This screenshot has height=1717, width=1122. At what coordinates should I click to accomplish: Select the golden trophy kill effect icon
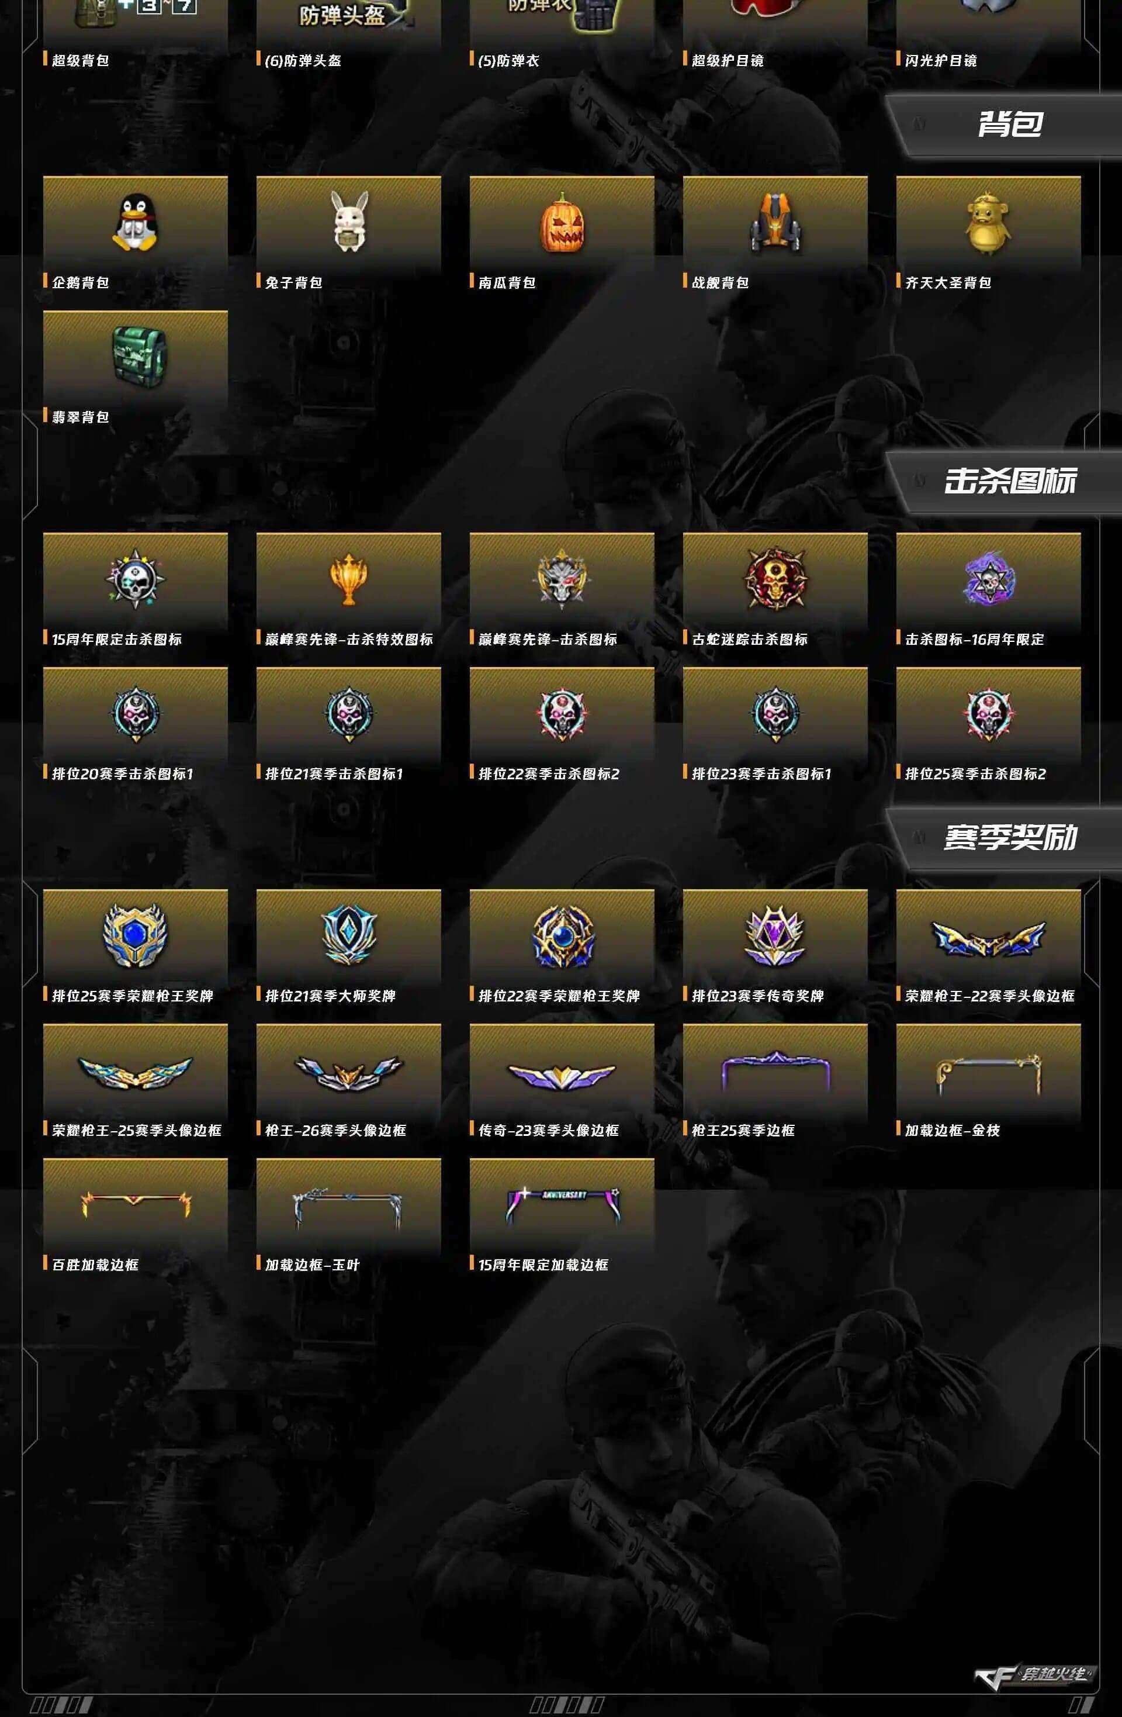pyautogui.click(x=348, y=579)
